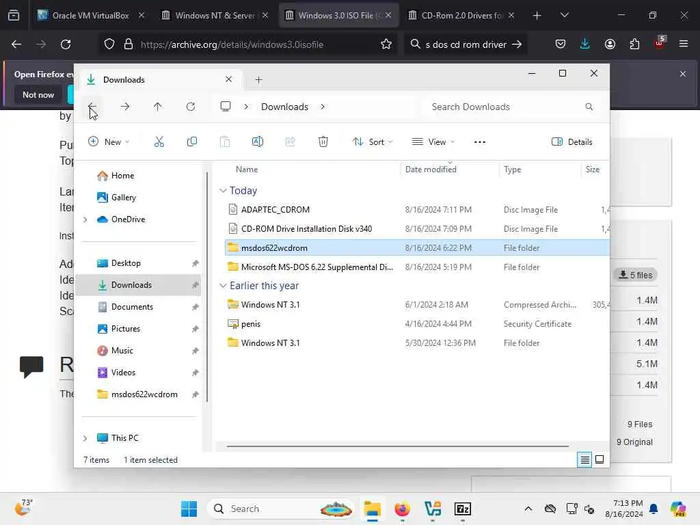Go back in File Explorer navigation
The width and height of the screenshot is (700, 525).
pos(92,107)
